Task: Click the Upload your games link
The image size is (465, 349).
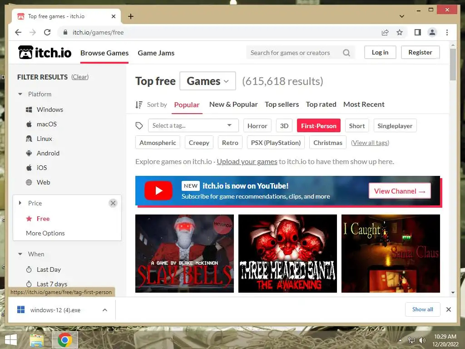Action: 247,162
